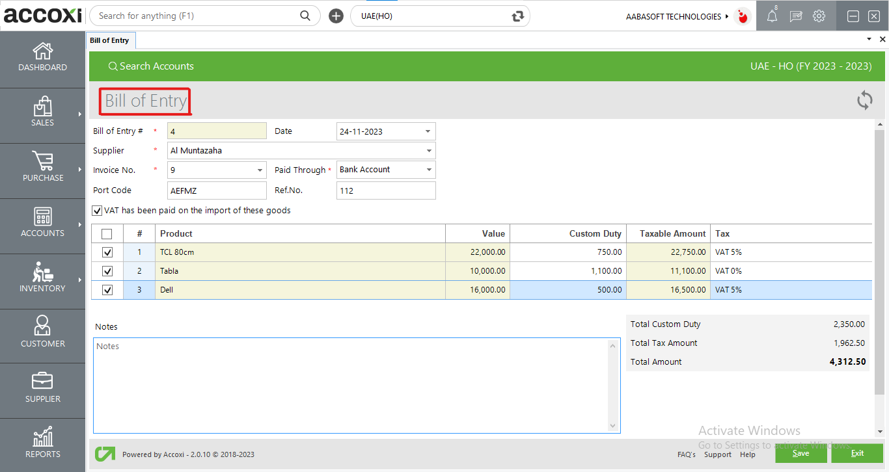This screenshot has height=472, width=889.
Task: Open the Dashboard from the sidebar
Action: pos(42,57)
